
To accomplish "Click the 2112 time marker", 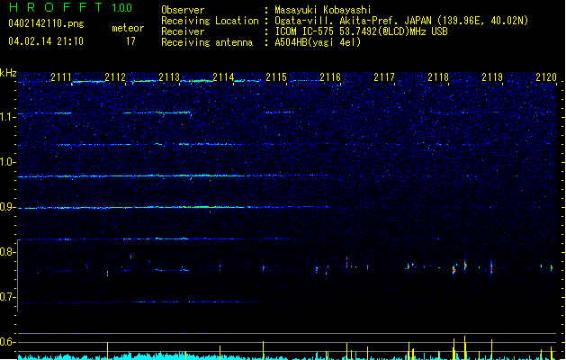I will point(115,77).
